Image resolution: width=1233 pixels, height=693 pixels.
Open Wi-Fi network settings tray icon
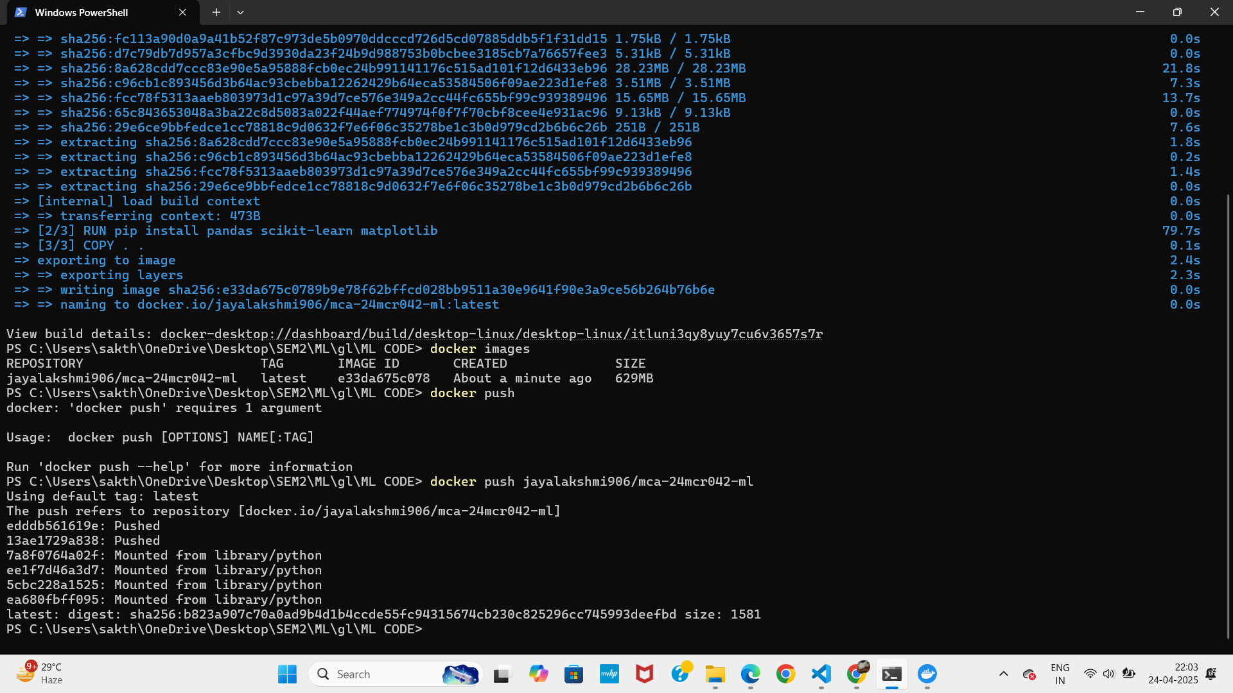[x=1090, y=674]
